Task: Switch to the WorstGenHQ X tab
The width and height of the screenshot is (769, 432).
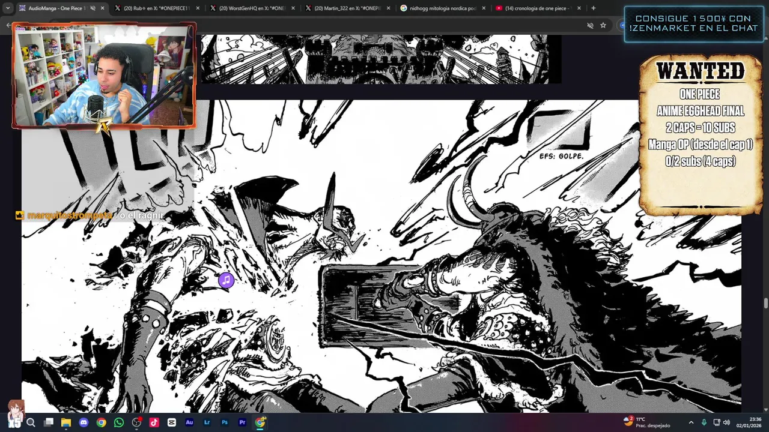Action: click(x=252, y=8)
